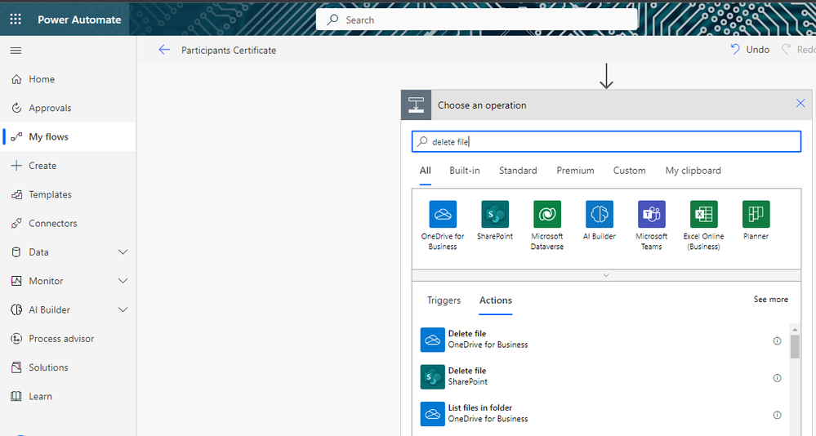This screenshot has width=816, height=436.
Task: Click the actions list scrollbar thumb
Action: click(x=795, y=346)
